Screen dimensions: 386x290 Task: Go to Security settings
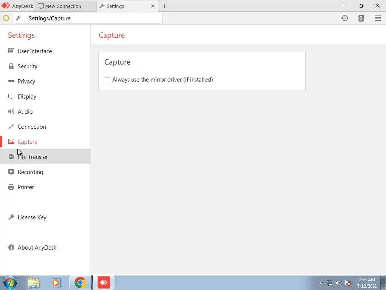tap(45, 66)
